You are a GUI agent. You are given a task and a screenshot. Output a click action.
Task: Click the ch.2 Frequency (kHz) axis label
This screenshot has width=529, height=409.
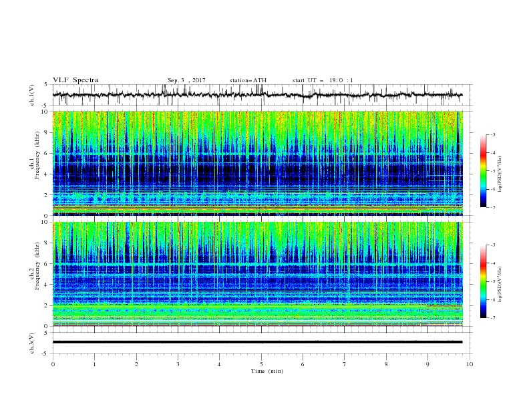point(35,266)
